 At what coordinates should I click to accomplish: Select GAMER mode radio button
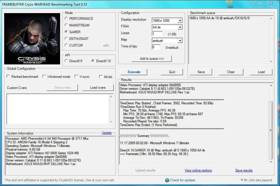tap(66, 32)
